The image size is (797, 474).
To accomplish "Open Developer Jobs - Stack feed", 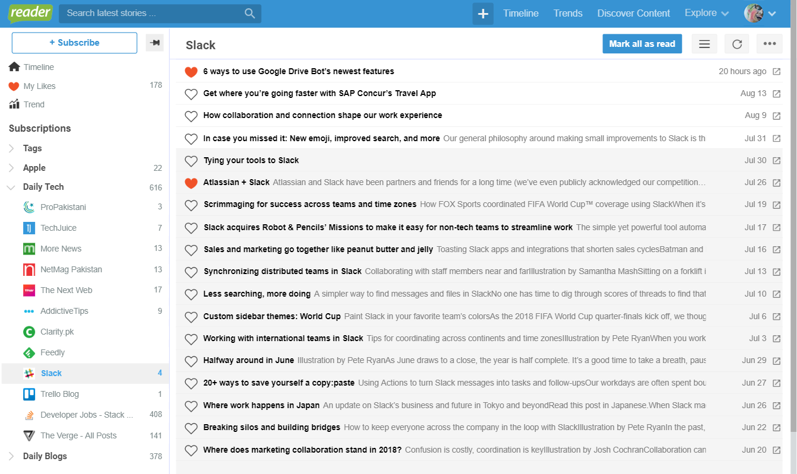I will click(x=86, y=415).
